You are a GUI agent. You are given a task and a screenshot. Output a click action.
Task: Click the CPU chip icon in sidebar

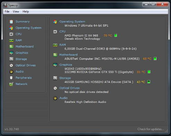(11, 34)
